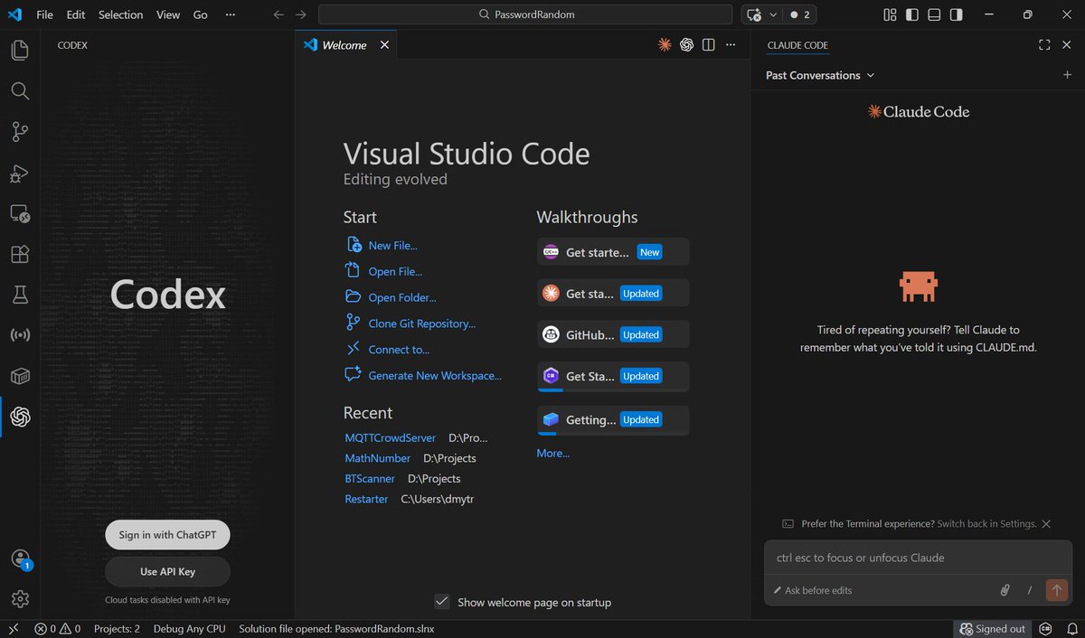This screenshot has height=638, width=1085.
Task: Click the slash command icon in Claude input
Action: coord(1029,590)
